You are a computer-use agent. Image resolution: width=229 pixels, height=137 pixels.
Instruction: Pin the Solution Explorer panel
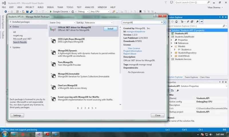223,17
